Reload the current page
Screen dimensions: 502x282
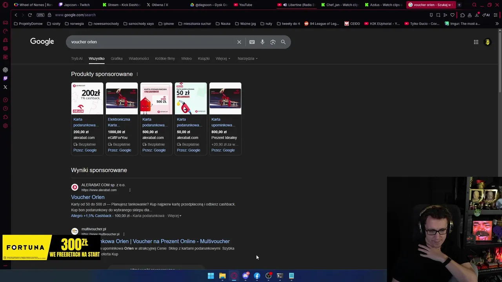point(30,15)
